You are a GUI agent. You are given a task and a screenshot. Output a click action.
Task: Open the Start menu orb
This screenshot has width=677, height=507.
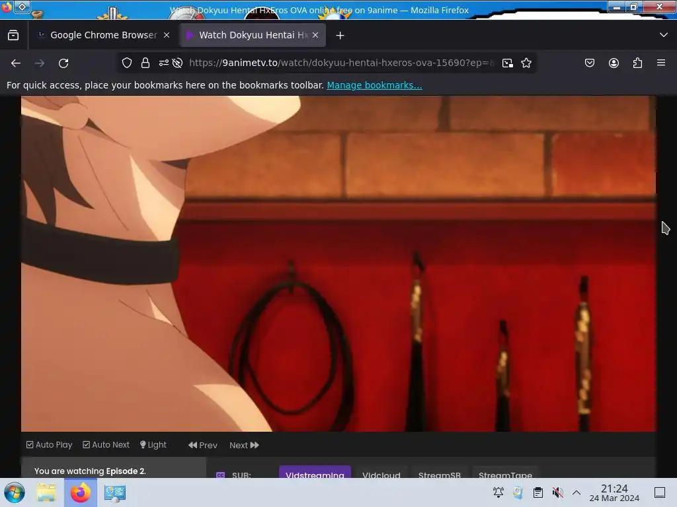(15, 492)
